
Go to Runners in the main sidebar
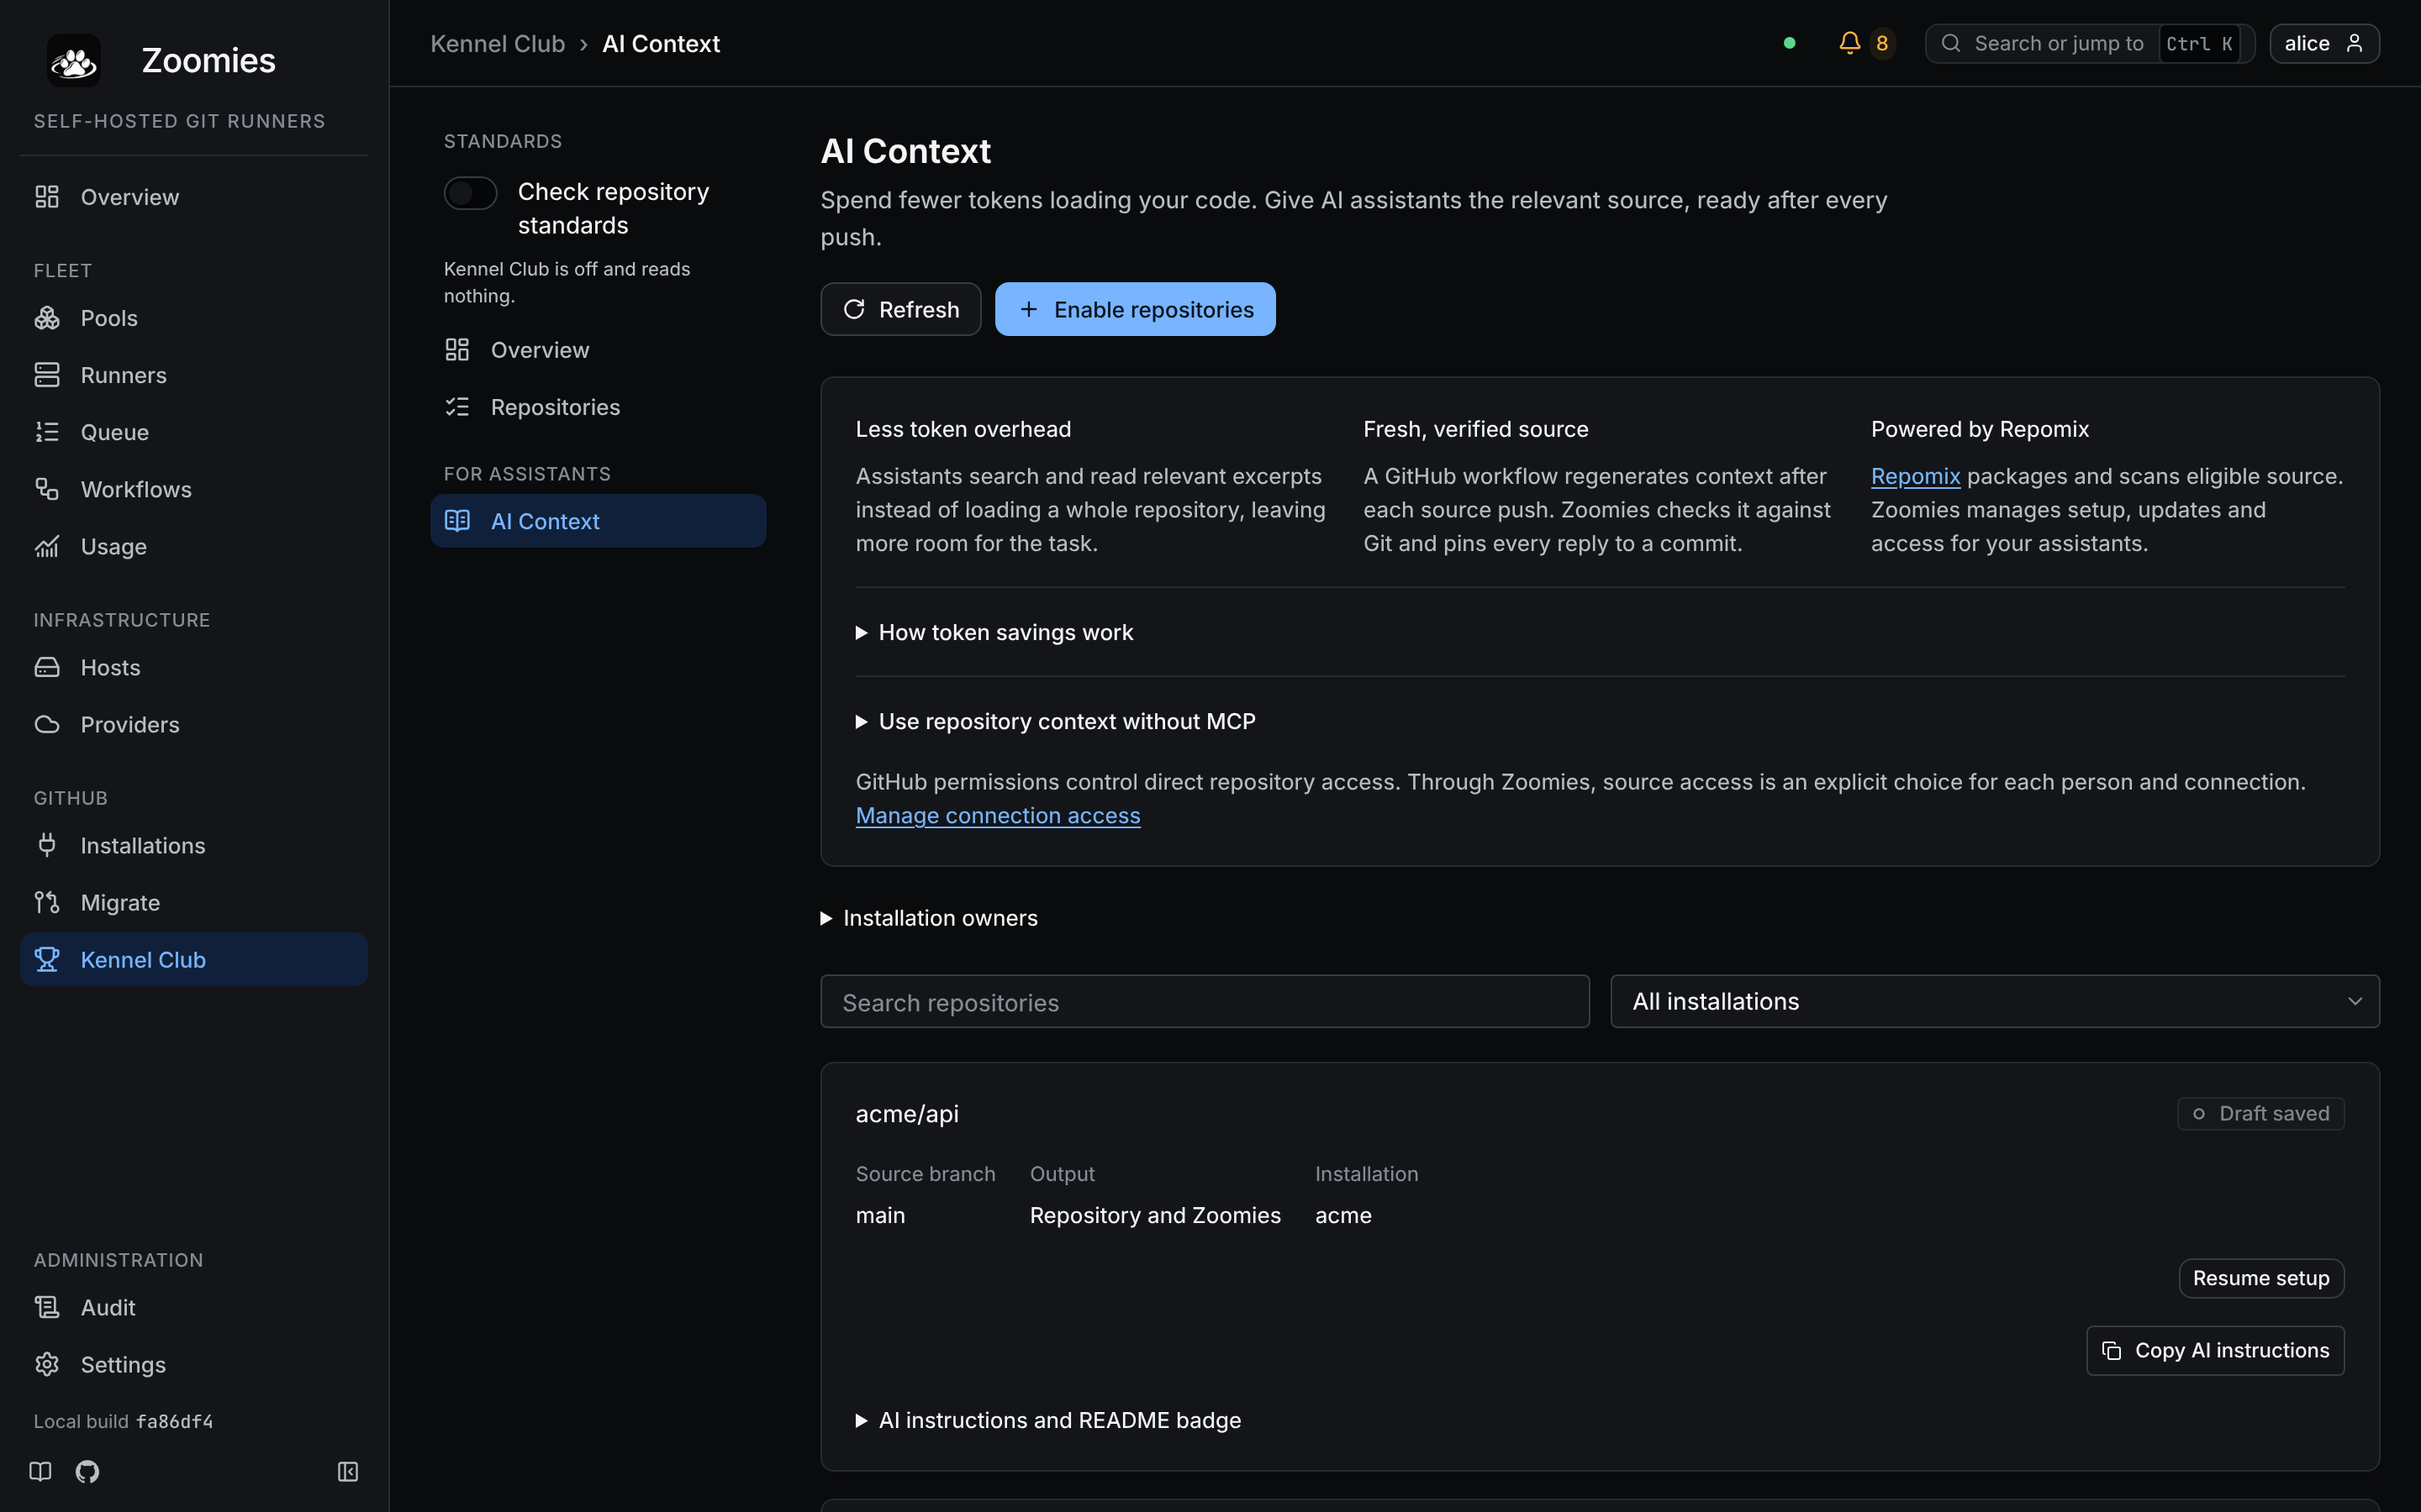(x=194, y=375)
